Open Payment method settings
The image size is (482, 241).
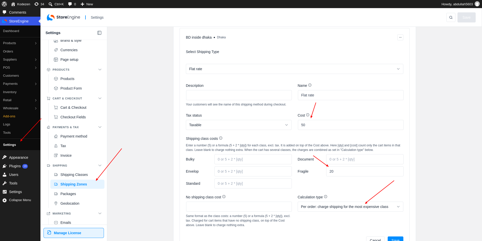77,136
